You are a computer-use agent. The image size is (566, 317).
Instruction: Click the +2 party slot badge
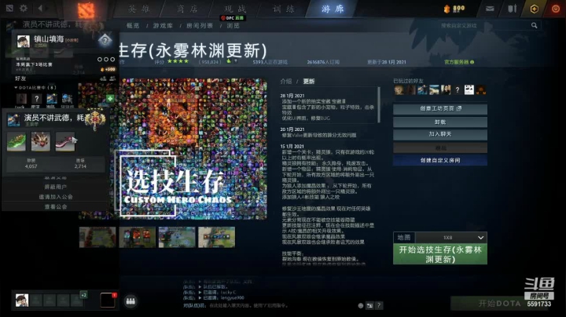(83, 295)
